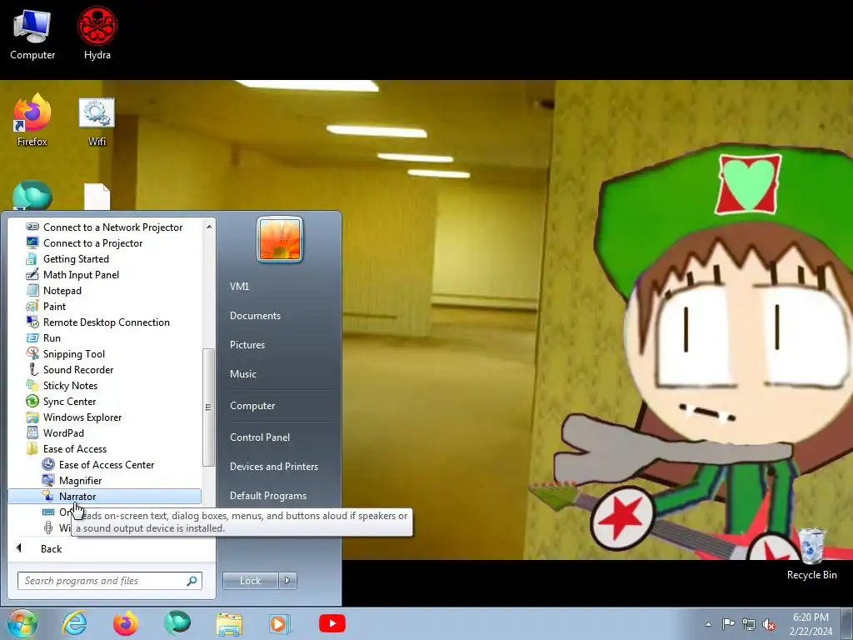Click the Windows Start orb
Viewport: 853px width, 640px height.
coord(22,623)
